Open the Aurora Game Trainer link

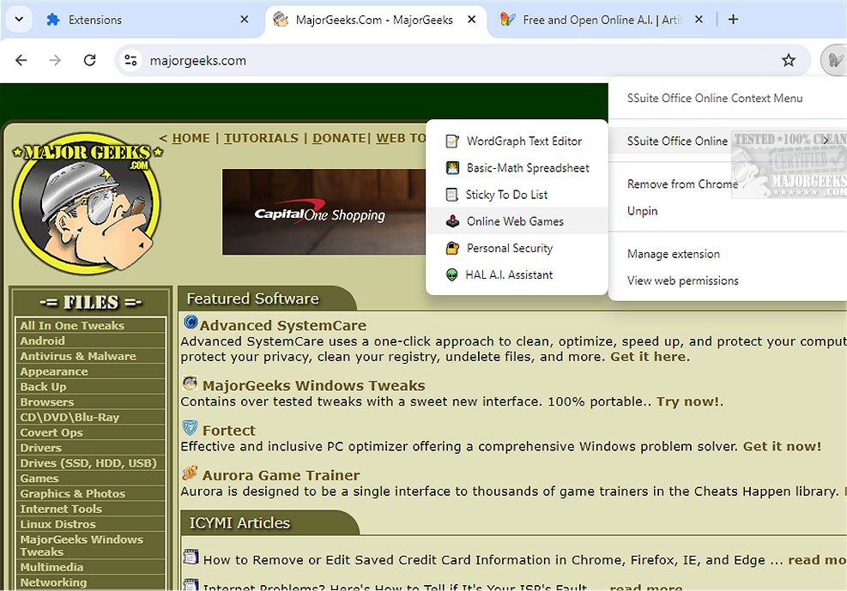coord(281,475)
